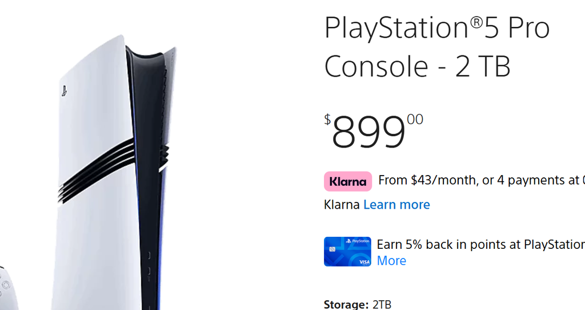The image size is (585, 310).
Task: Open the Klarna Learn more link
Action: click(x=396, y=205)
